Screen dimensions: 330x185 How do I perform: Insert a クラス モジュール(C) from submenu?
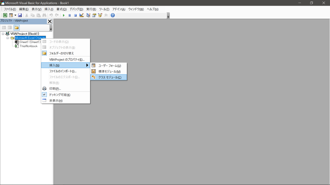click(109, 77)
